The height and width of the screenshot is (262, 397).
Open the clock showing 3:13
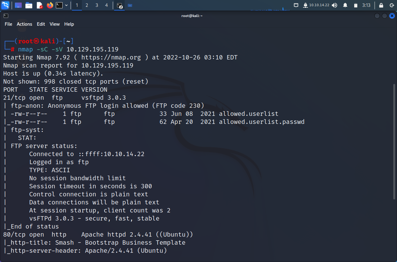tap(367, 5)
